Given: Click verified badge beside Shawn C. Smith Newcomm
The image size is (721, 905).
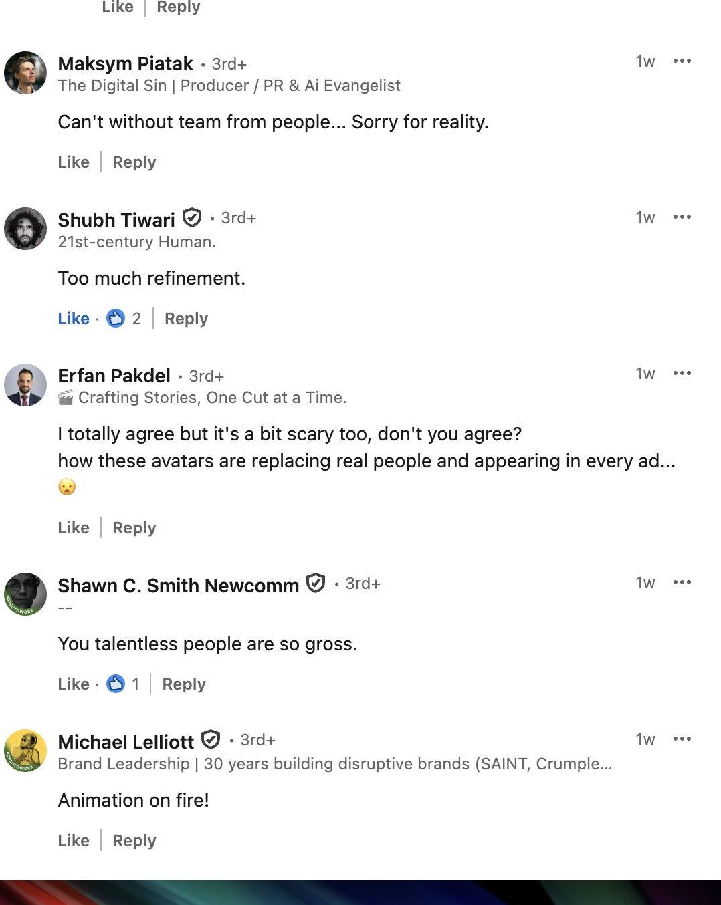Looking at the screenshot, I should pos(316,584).
